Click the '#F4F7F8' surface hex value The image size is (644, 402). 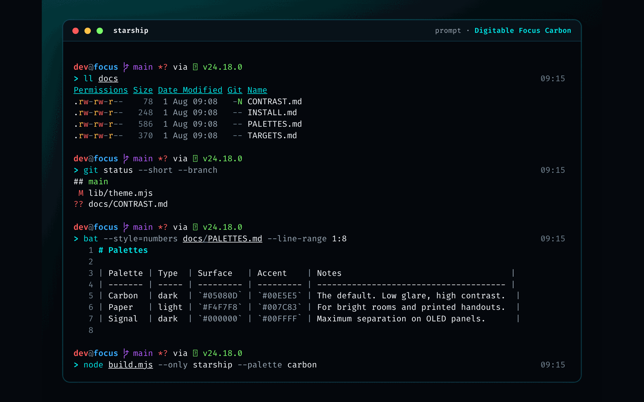point(220,307)
